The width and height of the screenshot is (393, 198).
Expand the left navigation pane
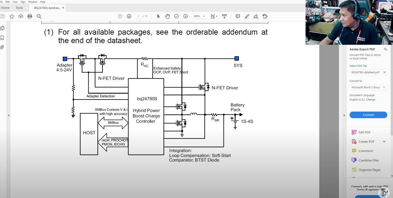9,115
